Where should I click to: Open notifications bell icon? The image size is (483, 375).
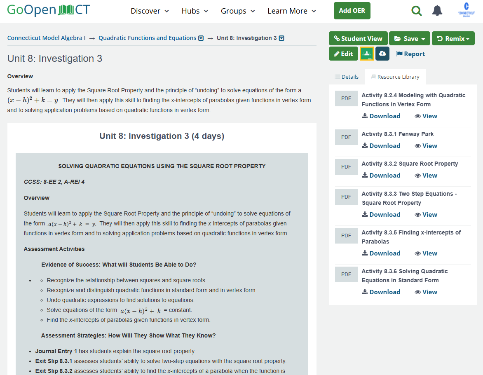(437, 11)
